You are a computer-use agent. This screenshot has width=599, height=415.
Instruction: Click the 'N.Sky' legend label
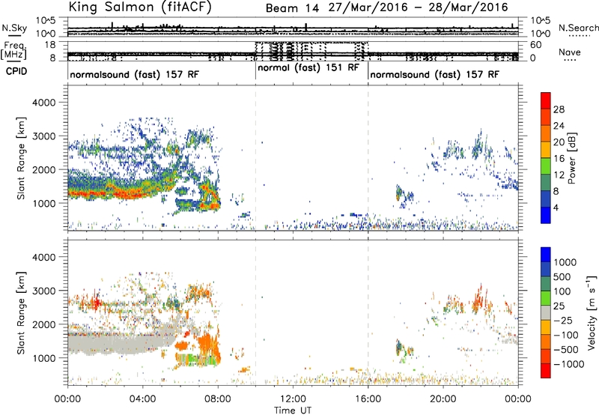point(14,28)
